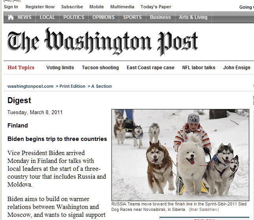Screen dimensions: 254x220
Task: View Today's Paper link
Action: (x=156, y=7)
